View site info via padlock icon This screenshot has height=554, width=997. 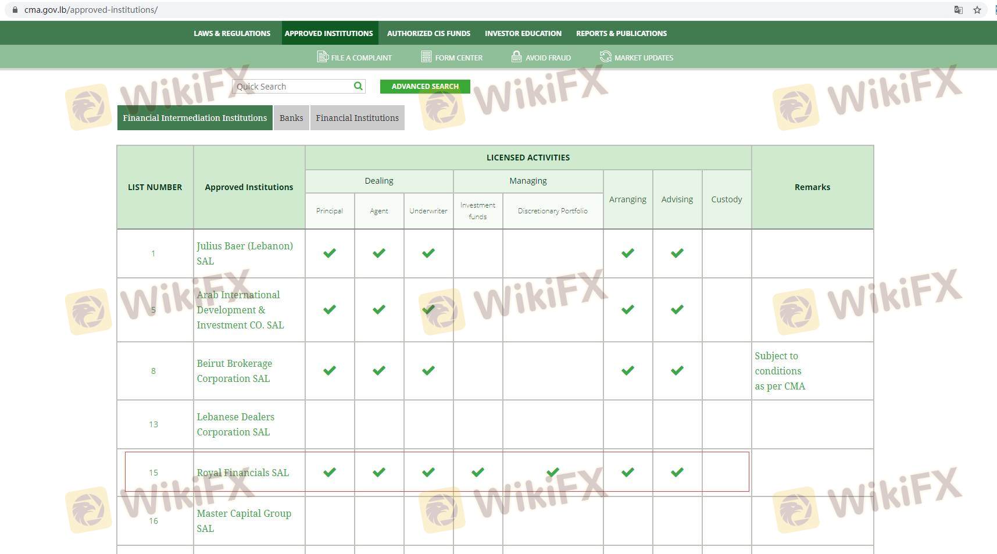(x=15, y=10)
